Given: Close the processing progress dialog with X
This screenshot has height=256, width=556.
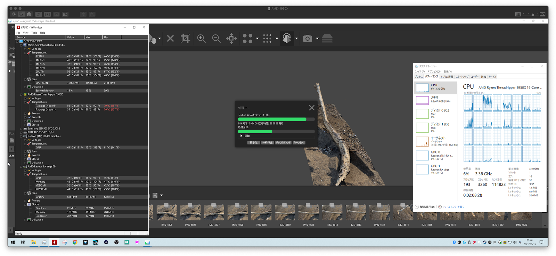Looking at the screenshot, I should [312, 108].
